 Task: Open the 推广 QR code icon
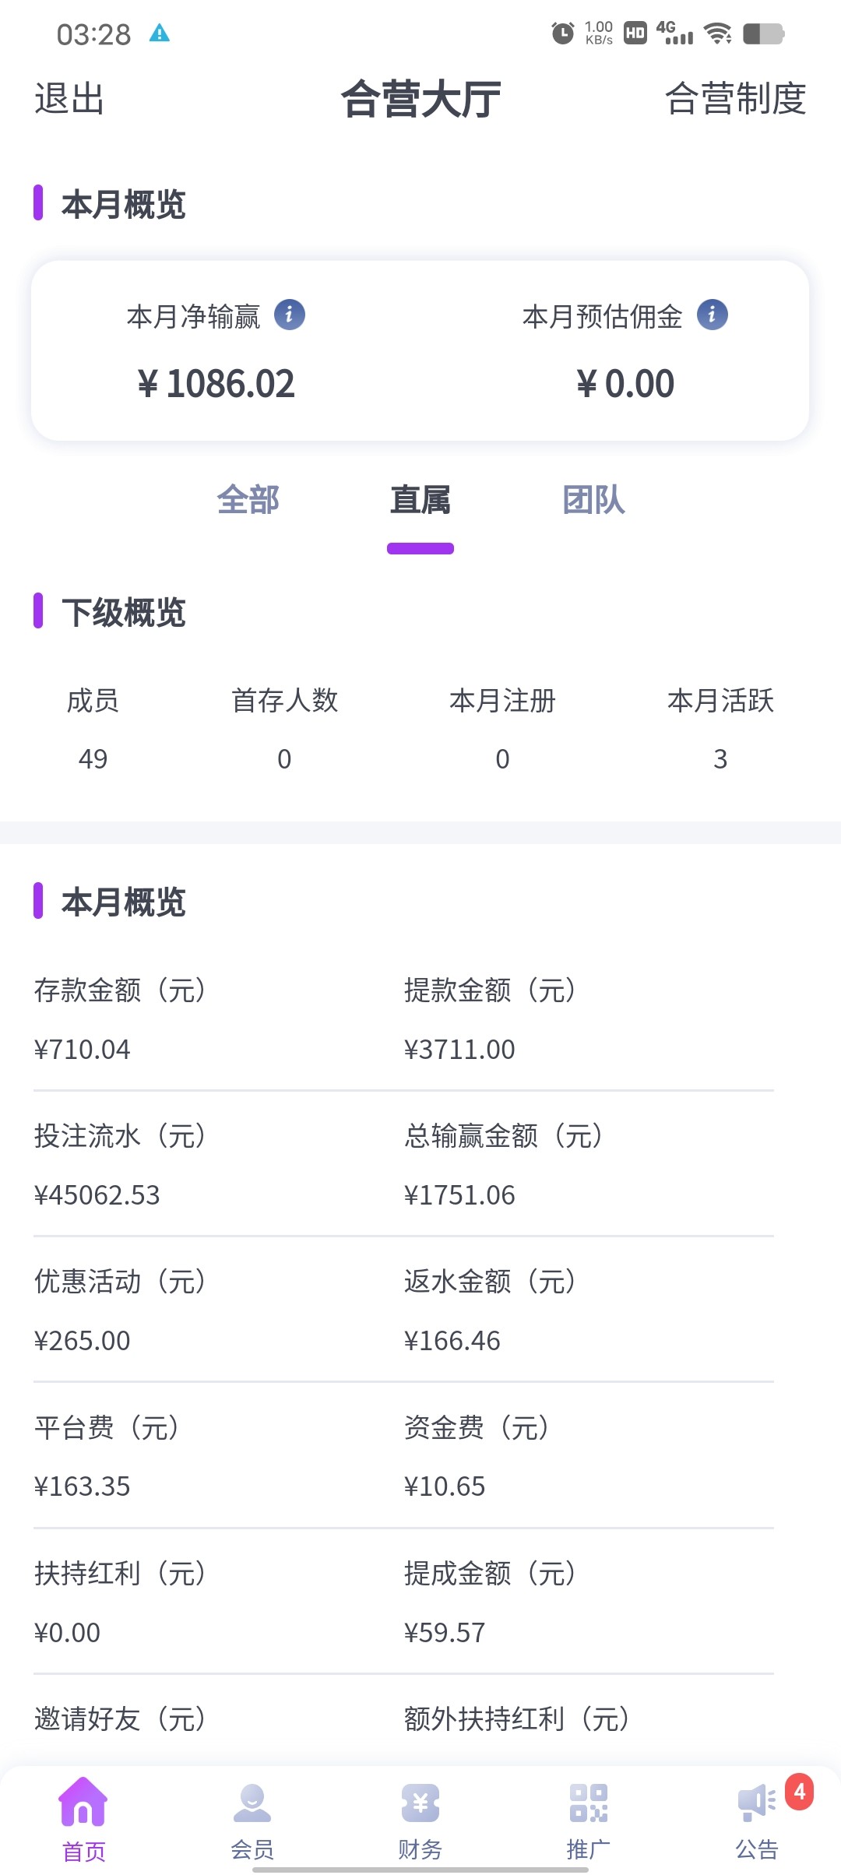(x=588, y=1803)
